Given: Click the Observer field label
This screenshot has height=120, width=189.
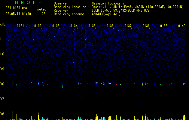Looking at the screenshot, I should tap(61, 3).
